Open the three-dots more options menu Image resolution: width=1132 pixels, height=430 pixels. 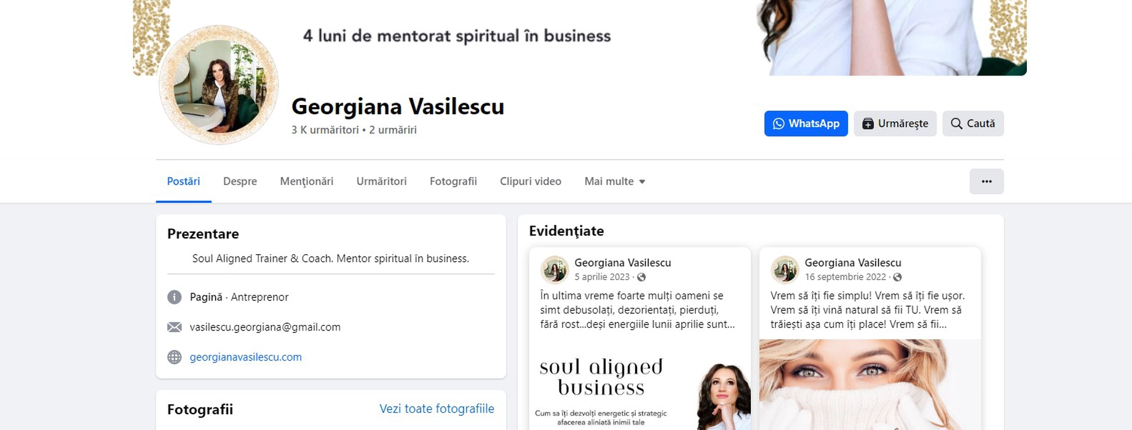coord(986,181)
